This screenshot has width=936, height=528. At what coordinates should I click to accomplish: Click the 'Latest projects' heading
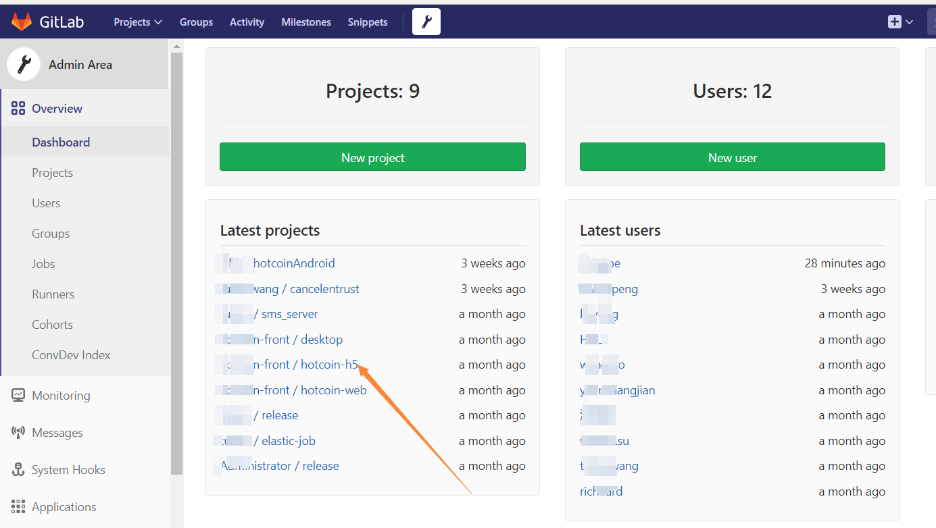tap(270, 230)
